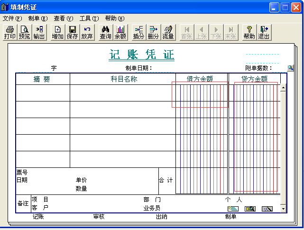Click the 记账 signature label

[x=38, y=217]
